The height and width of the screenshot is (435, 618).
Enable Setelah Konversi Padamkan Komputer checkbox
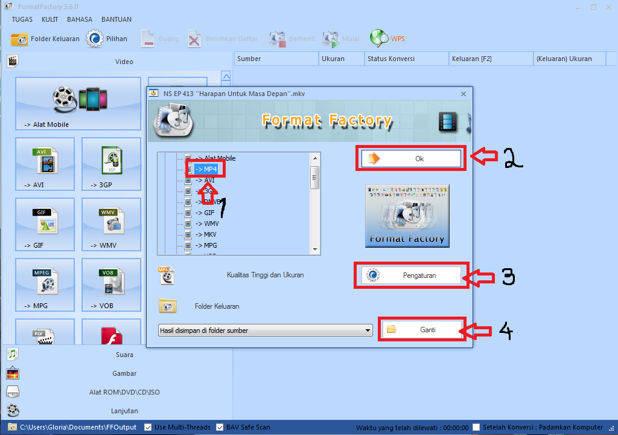click(x=476, y=427)
